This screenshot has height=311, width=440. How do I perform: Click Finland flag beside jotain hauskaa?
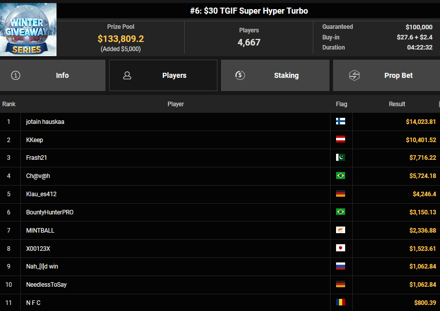[x=341, y=121]
